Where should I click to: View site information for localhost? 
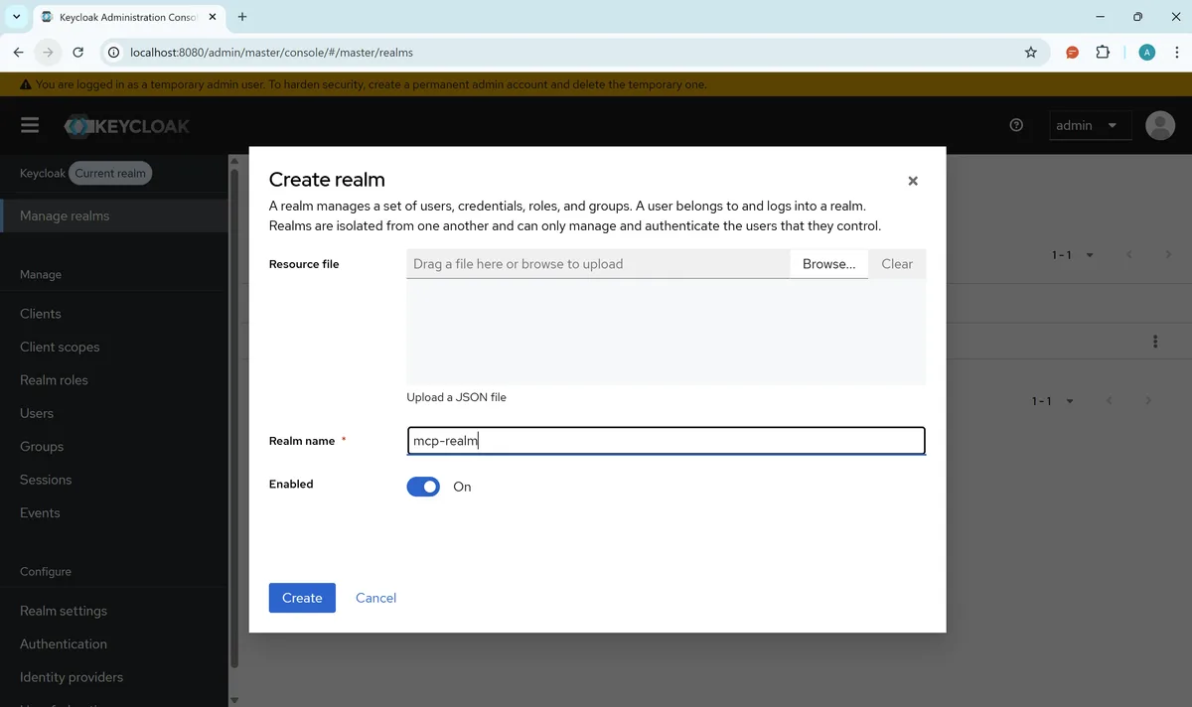(x=113, y=53)
